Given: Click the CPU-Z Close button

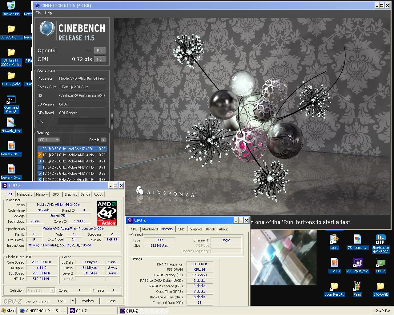Looking at the screenshot, I should point(111,301).
